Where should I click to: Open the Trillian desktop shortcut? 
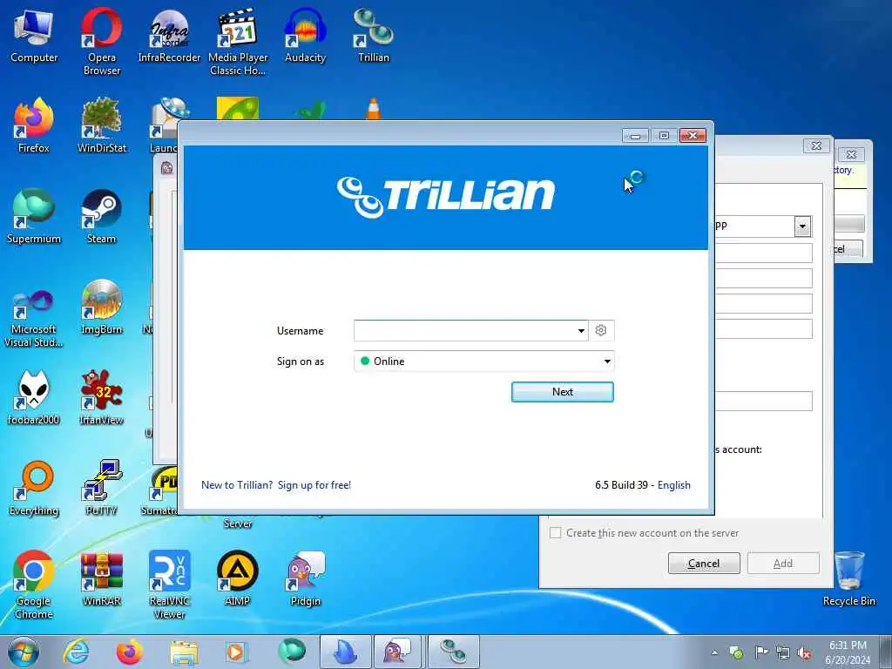click(x=373, y=35)
